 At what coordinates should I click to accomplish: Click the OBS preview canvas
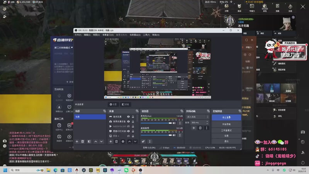tap(158, 68)
